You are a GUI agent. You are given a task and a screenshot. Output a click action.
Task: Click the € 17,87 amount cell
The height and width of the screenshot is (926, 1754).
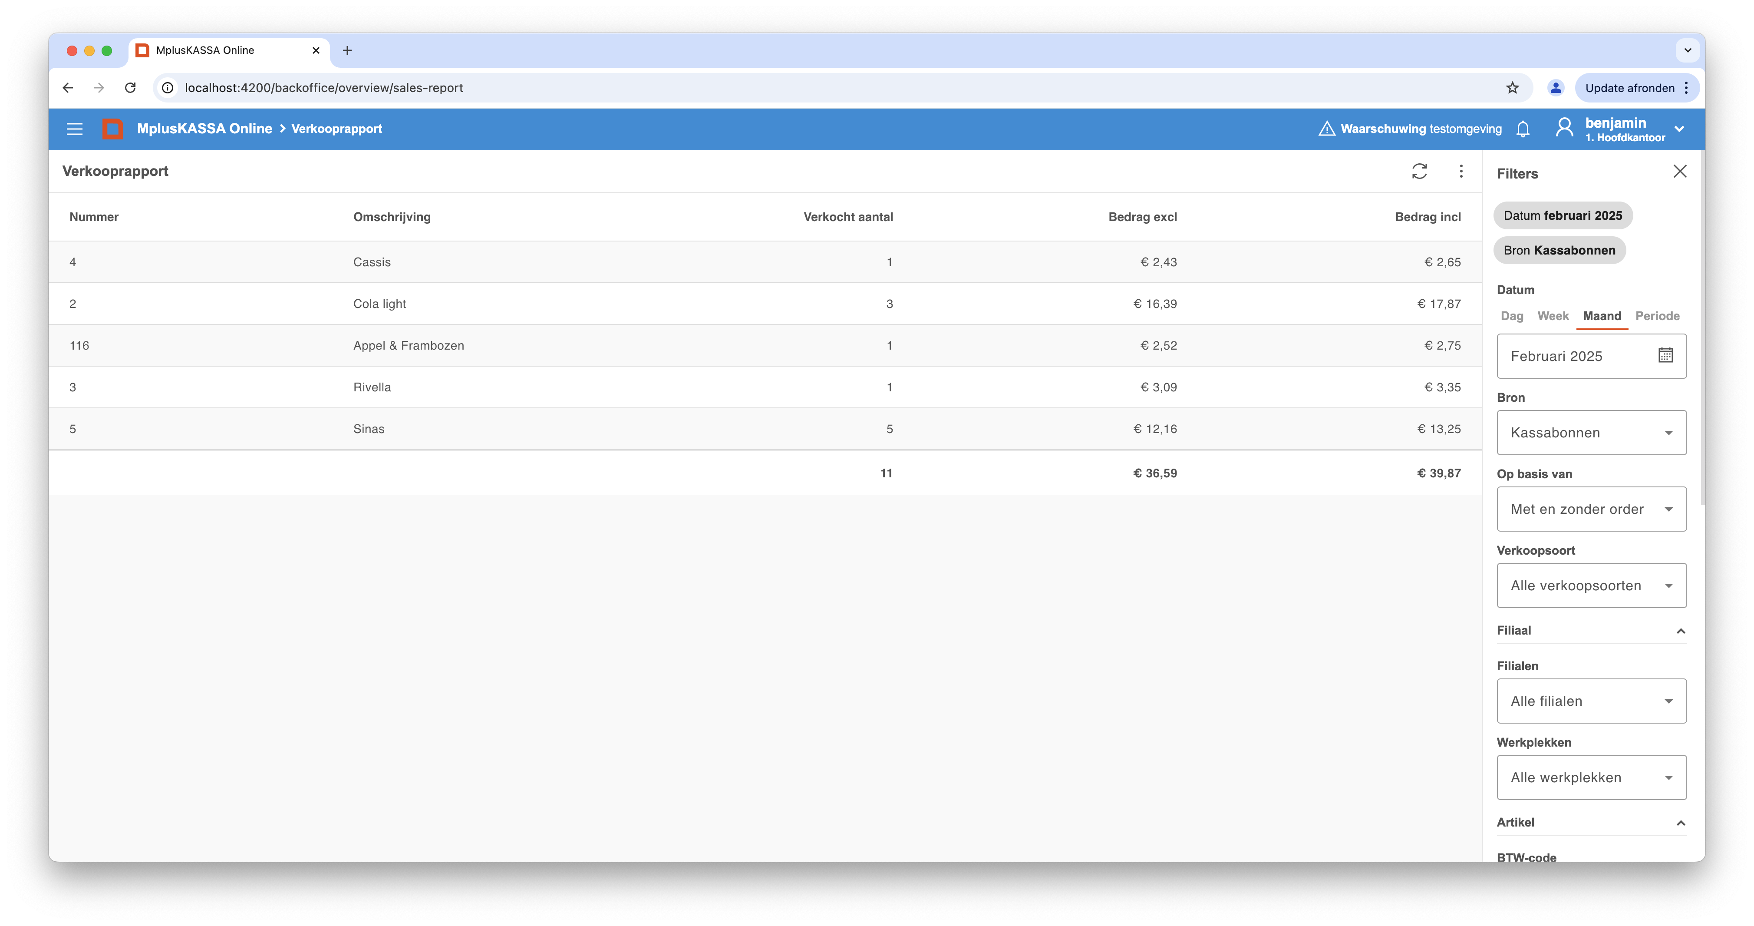tap(1439, 304)
